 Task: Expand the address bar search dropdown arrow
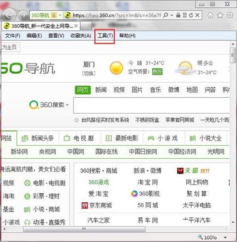coord(172,15)
